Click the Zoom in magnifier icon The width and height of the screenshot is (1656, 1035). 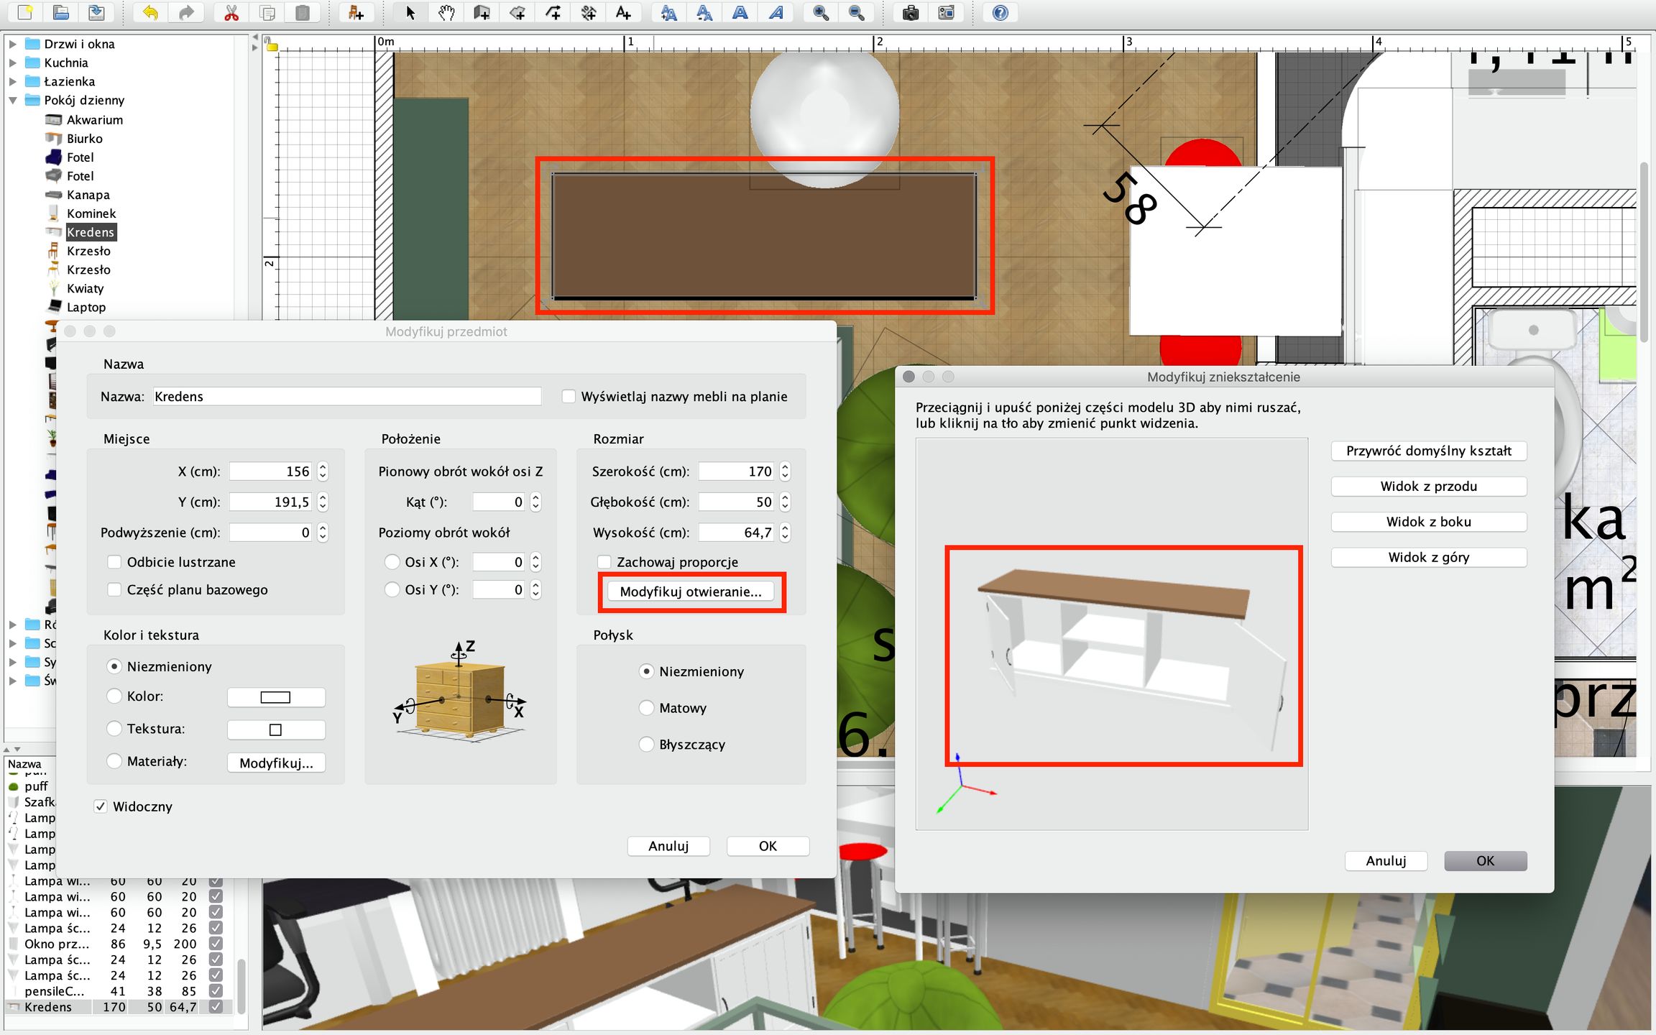[820, 13]
